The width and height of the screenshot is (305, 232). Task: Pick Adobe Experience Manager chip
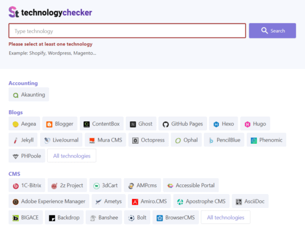(49, 202)
